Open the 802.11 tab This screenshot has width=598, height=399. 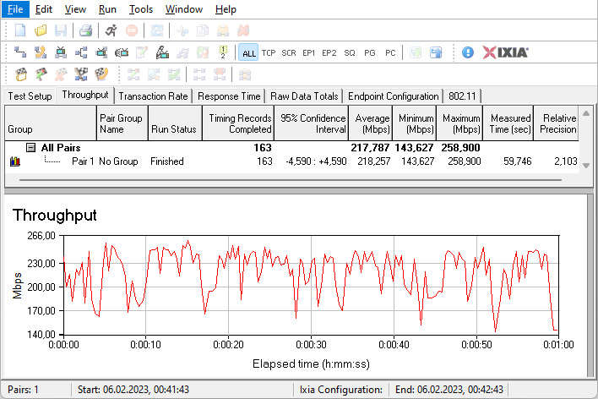pos(462,96)
